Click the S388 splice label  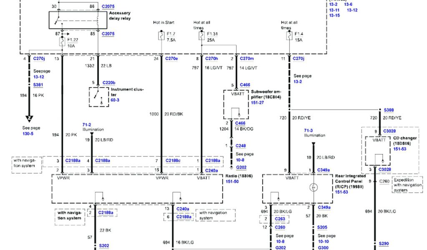click(389, 110)
